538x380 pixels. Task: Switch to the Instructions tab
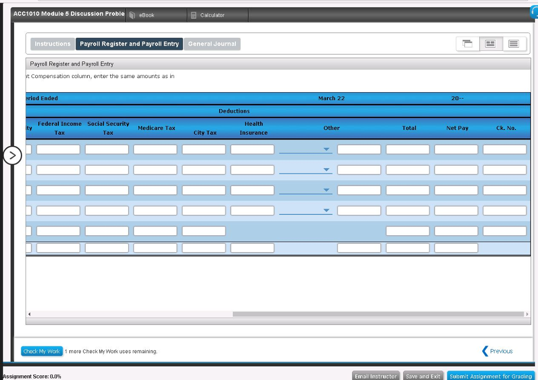[x=52, y=44]
